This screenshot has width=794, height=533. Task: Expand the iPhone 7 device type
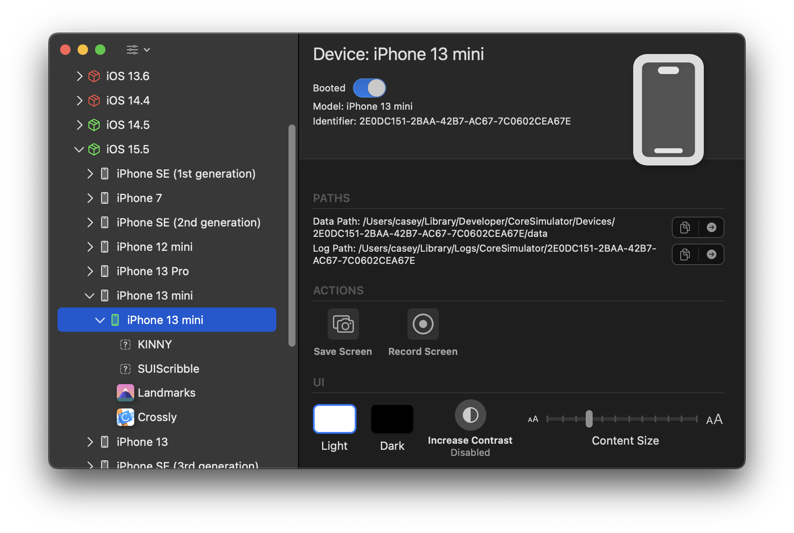90,198
